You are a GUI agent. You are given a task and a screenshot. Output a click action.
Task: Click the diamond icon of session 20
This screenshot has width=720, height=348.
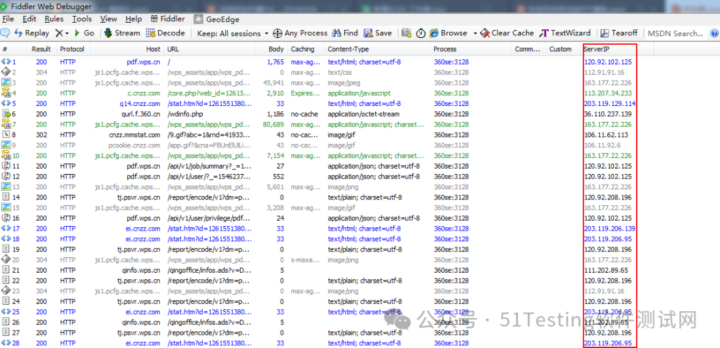(x=5, y=259)
